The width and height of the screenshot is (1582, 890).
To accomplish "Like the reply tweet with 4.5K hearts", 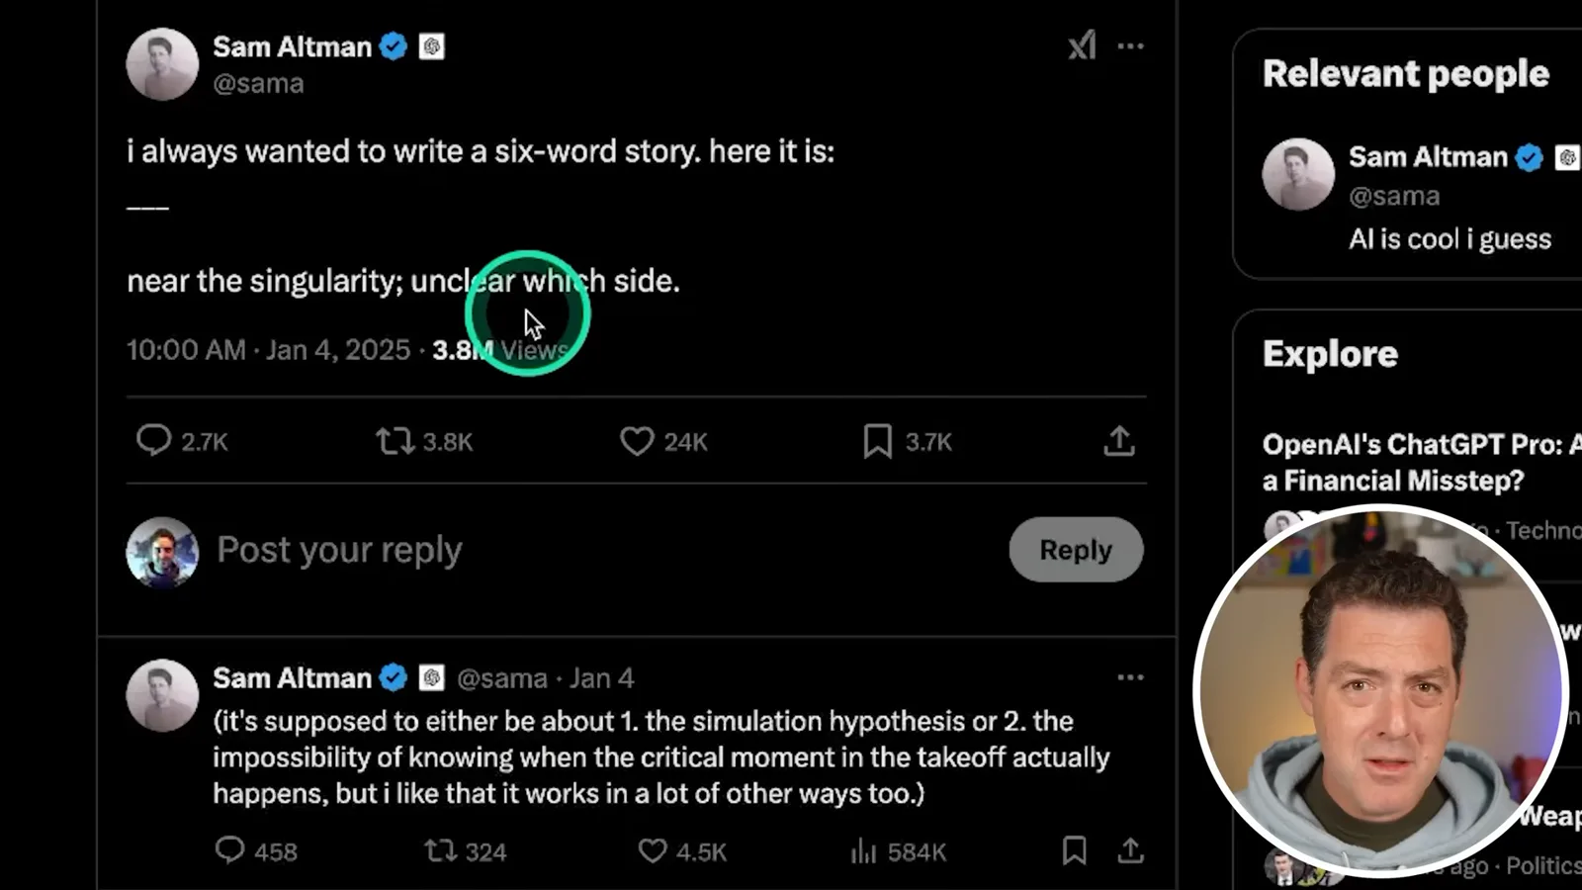I will 652,850.
